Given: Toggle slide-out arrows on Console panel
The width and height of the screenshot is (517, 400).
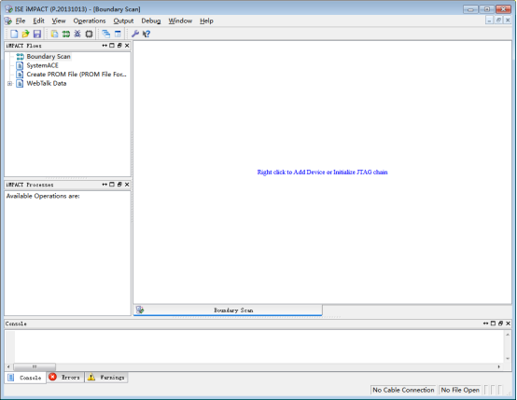Looking at the screenshot, I should point(485,324).
